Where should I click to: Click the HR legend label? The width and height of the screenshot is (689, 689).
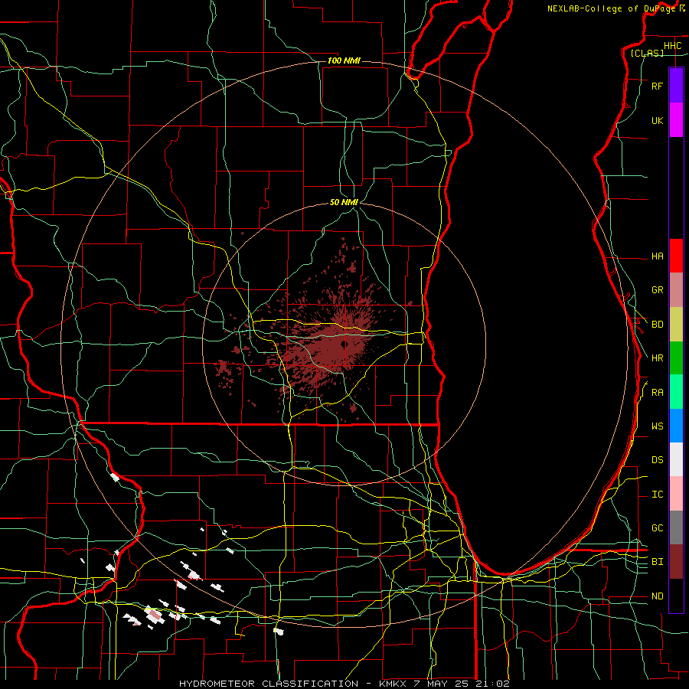coord(657,358)
